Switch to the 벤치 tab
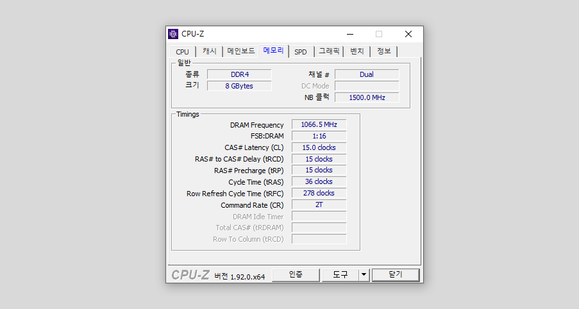The height and width of the screenshot is (309, 579). pyautogui.click(x=357, y=51)
